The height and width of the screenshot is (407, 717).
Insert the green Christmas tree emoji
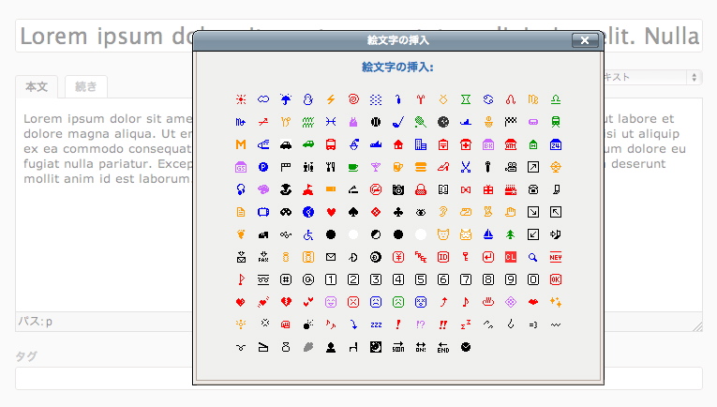click(511, 234)
